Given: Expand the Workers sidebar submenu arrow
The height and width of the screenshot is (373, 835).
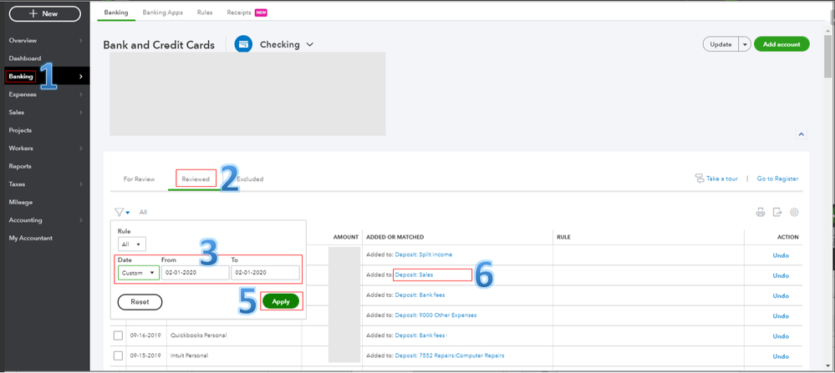Looking at the screenshot, I should (81, 149).
